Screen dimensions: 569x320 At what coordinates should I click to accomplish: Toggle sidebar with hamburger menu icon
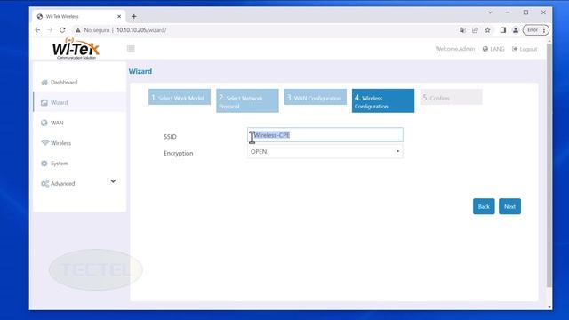coord(131,48)
